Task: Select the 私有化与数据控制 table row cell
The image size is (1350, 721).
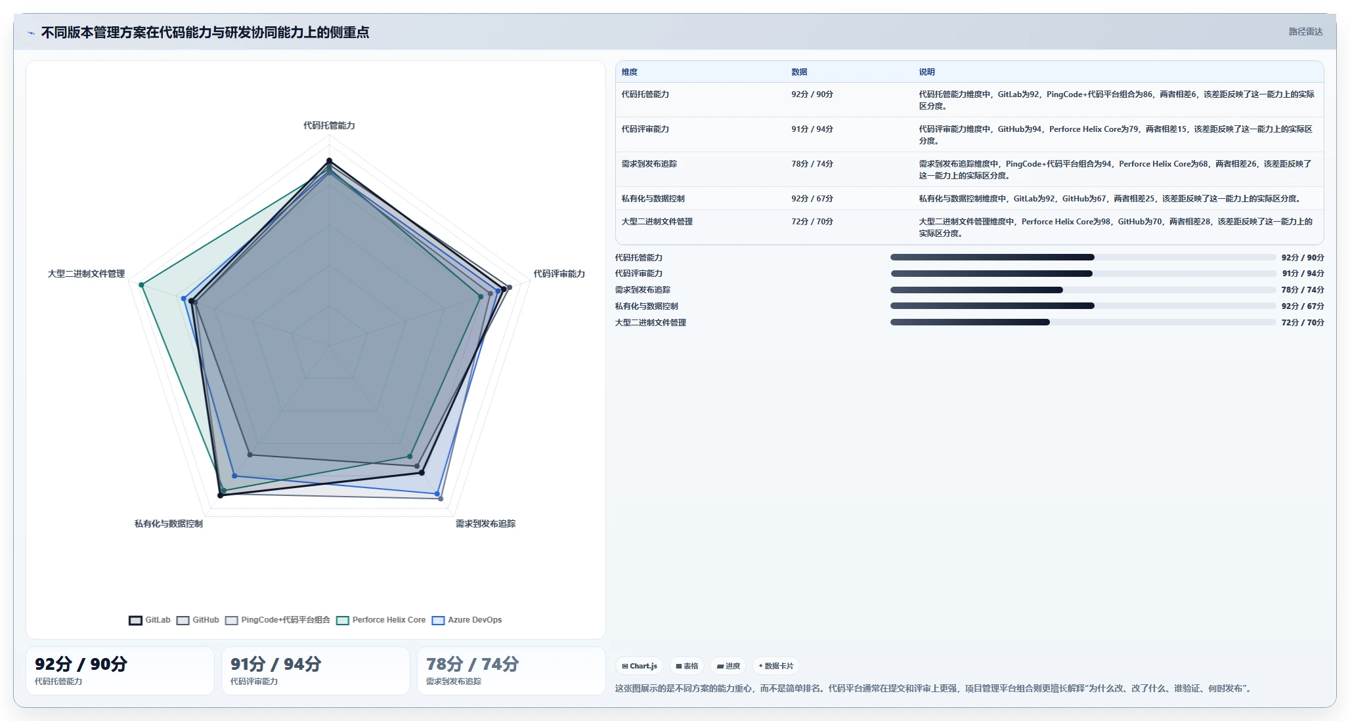Action: tap(653, 199)
